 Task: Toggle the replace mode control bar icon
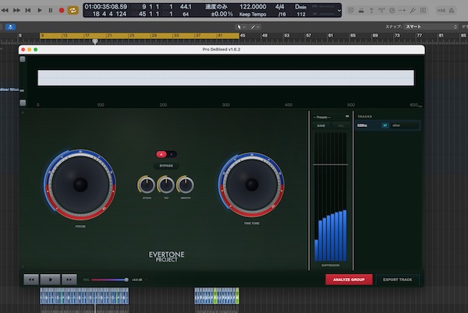coord(361,10)
